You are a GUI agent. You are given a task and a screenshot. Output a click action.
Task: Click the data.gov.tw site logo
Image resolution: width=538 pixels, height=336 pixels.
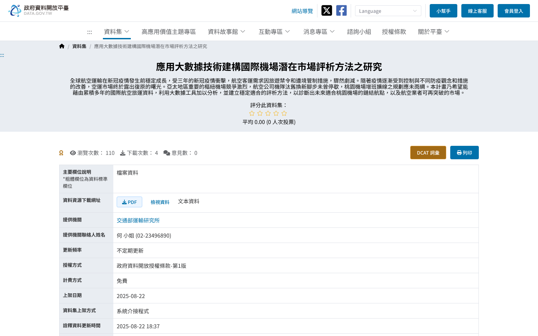coord(38,10)
